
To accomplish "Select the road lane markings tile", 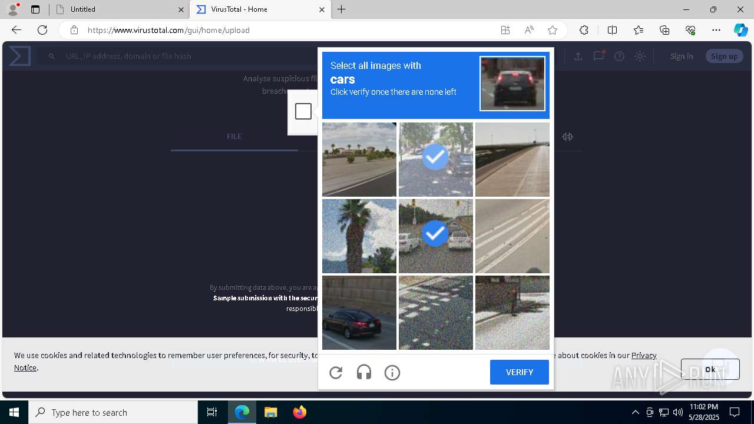I will [512, 236].
